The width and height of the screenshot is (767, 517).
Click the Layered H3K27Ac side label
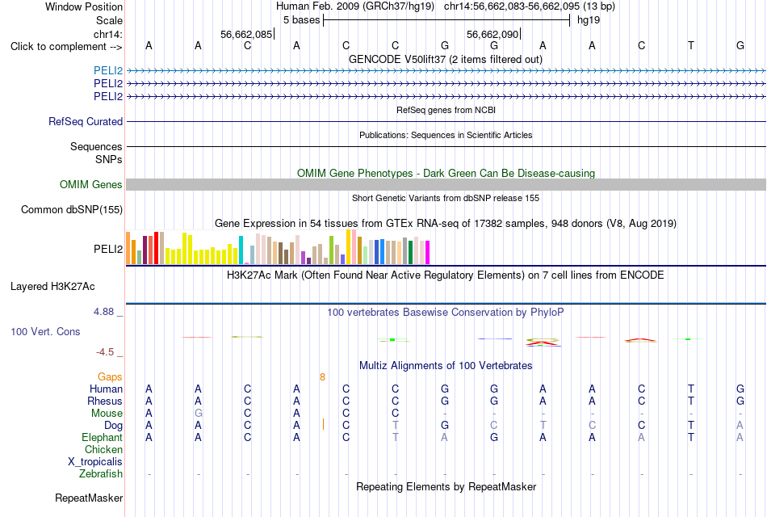tap(52, 287)
